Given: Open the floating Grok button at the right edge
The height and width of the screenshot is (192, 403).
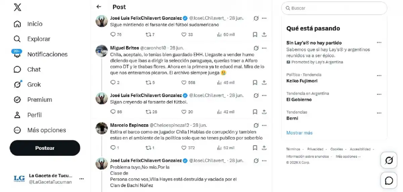Looking at the screenshot, I should click(x=389, y=161).
